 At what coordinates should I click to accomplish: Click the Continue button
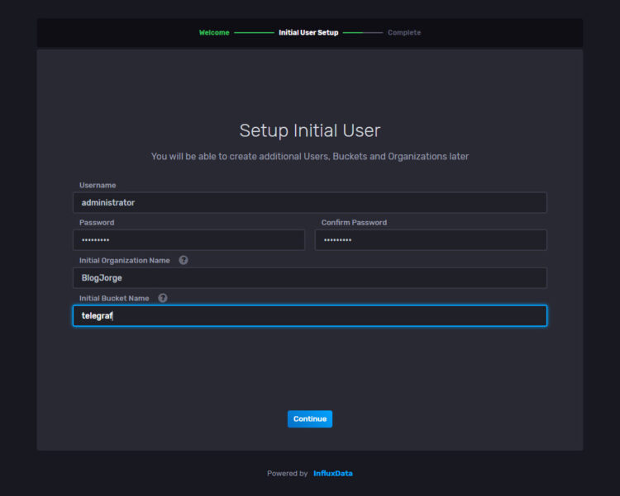tap(310, 419)
